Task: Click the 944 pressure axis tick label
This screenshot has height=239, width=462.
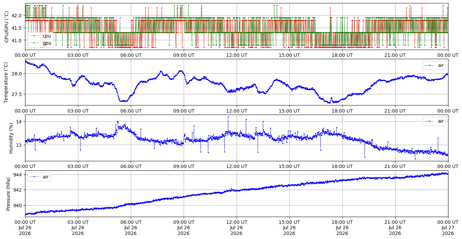Action: click(x=18, y=174)
